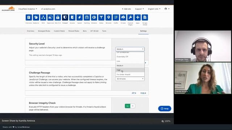
Task: Open the Analytics pie chart icon
Action: pos(36,17)
